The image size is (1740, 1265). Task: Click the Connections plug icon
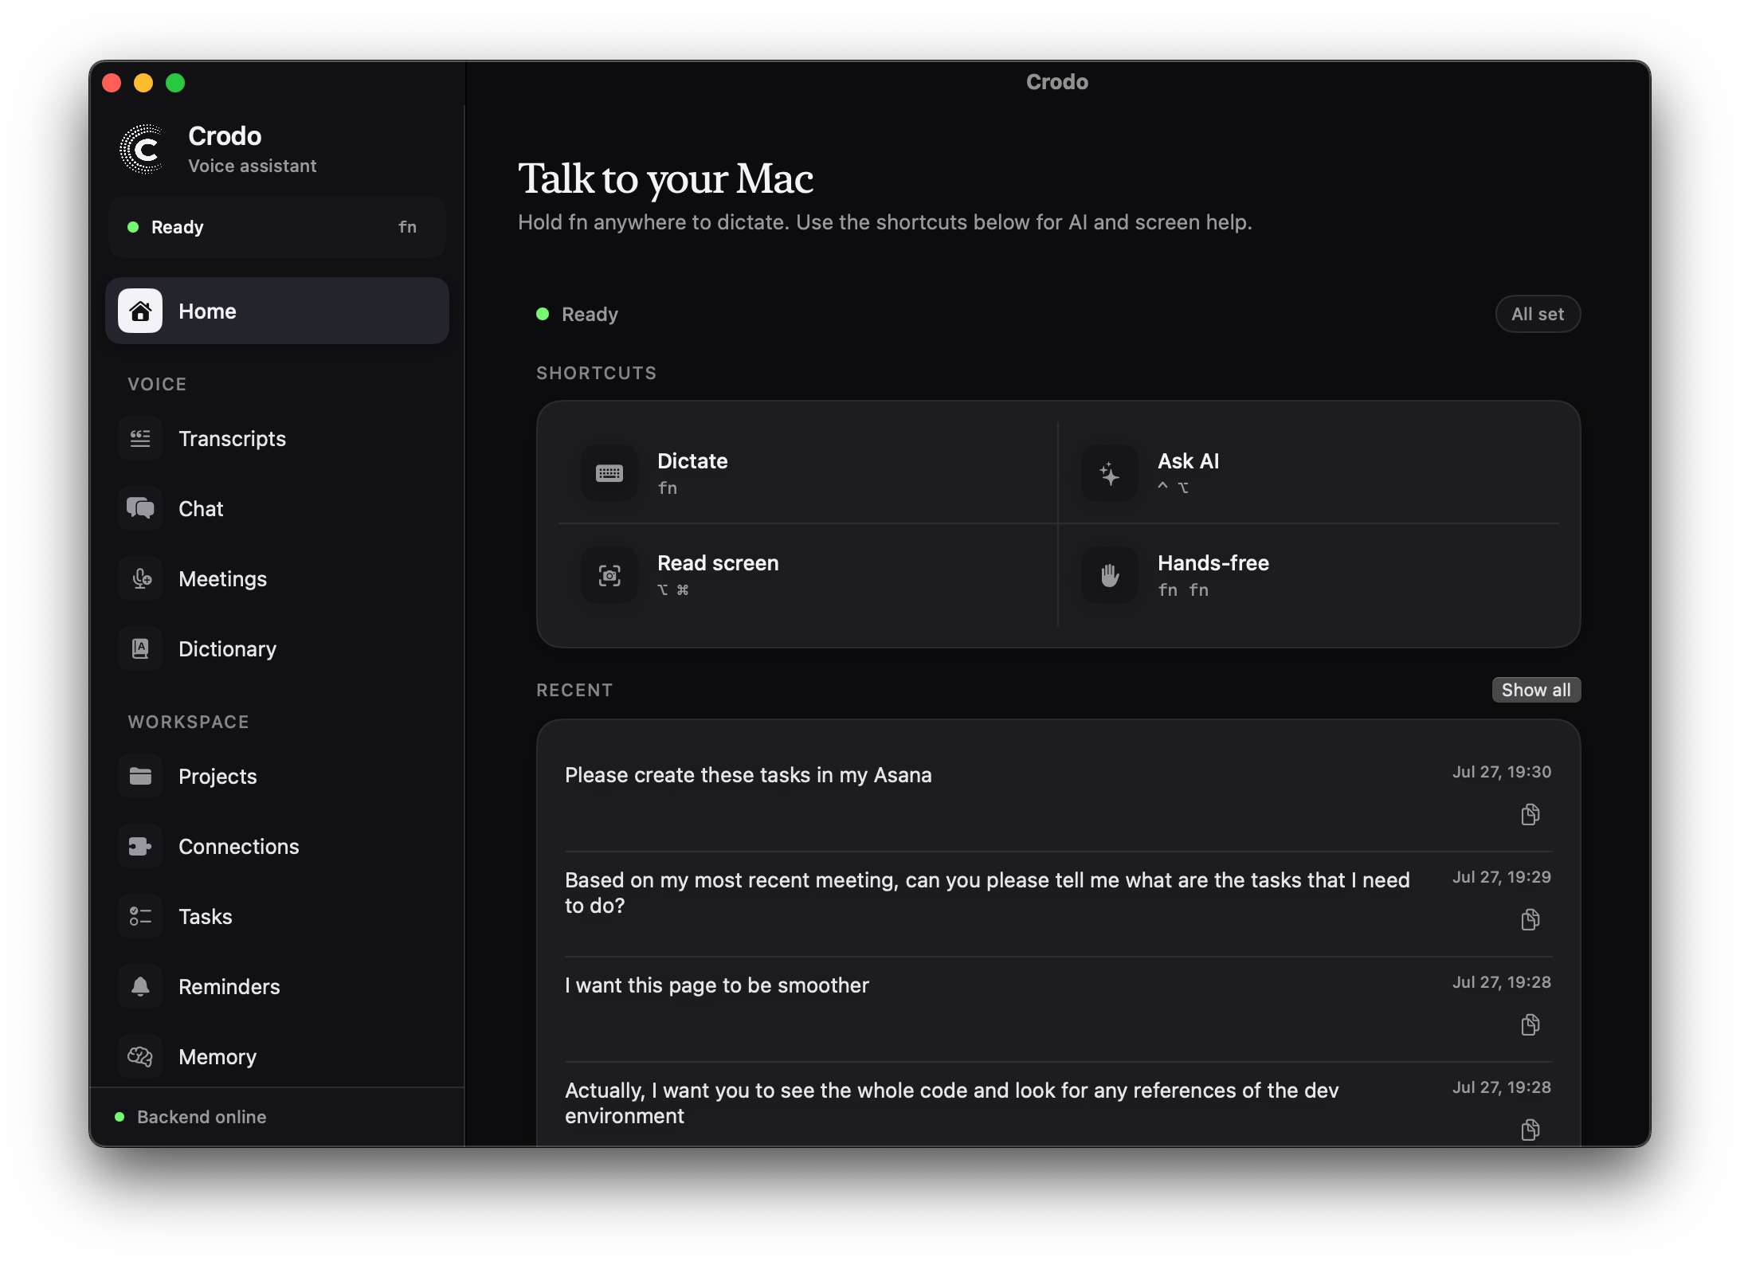click(140, 847)
